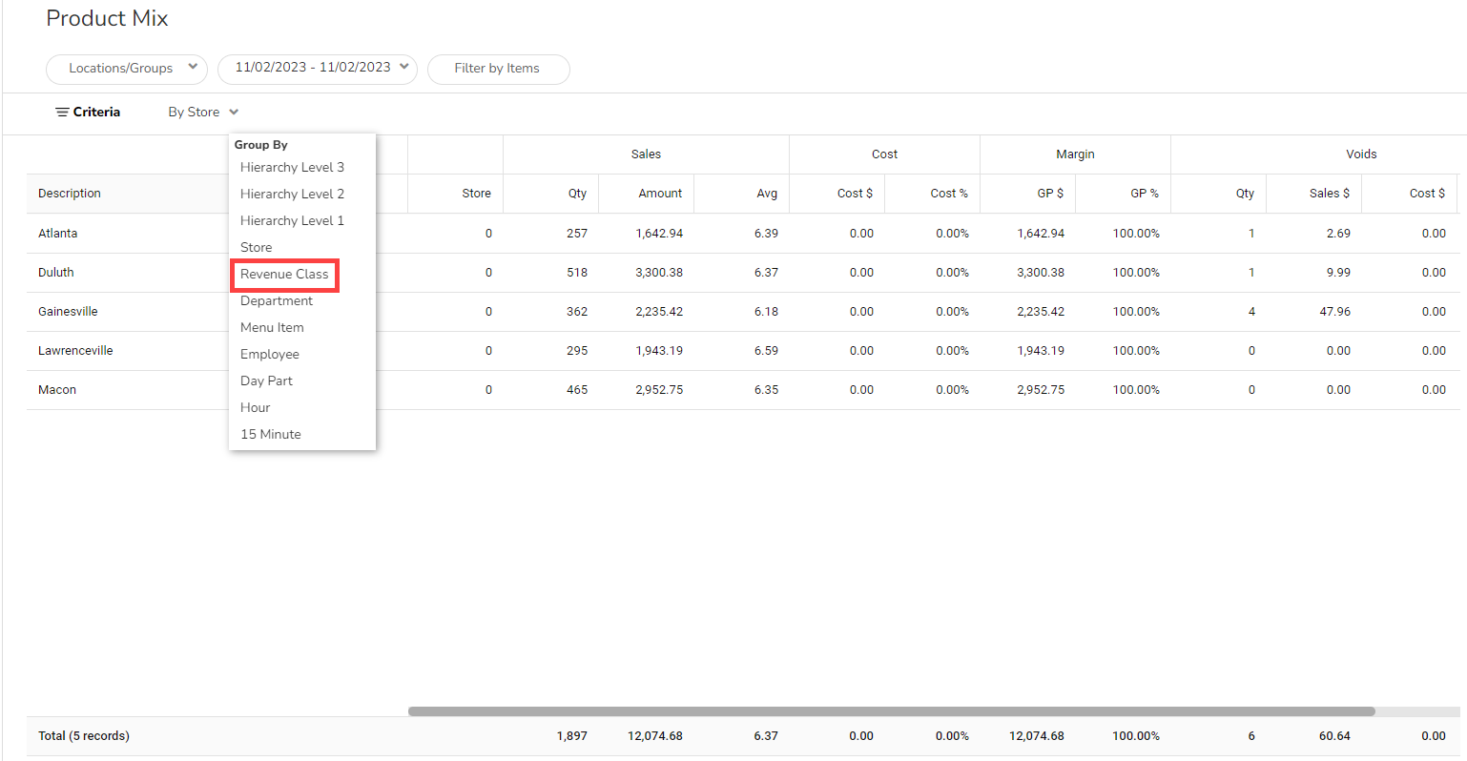Click the Product Mix page title

(107, 18)
